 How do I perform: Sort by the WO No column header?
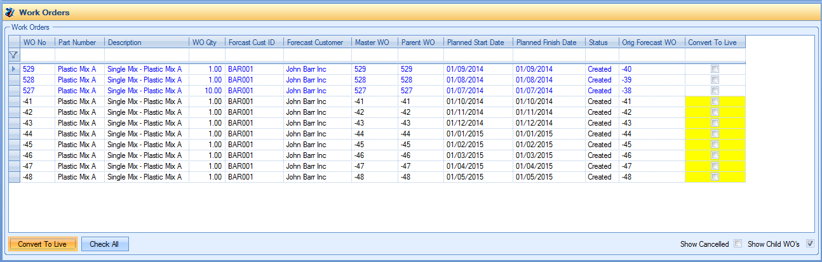pos(37,43)
